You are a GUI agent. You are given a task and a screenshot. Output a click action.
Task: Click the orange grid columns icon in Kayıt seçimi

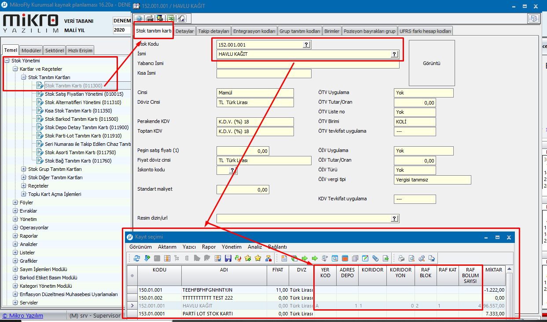pyautogui.click(x=167, y=258)
